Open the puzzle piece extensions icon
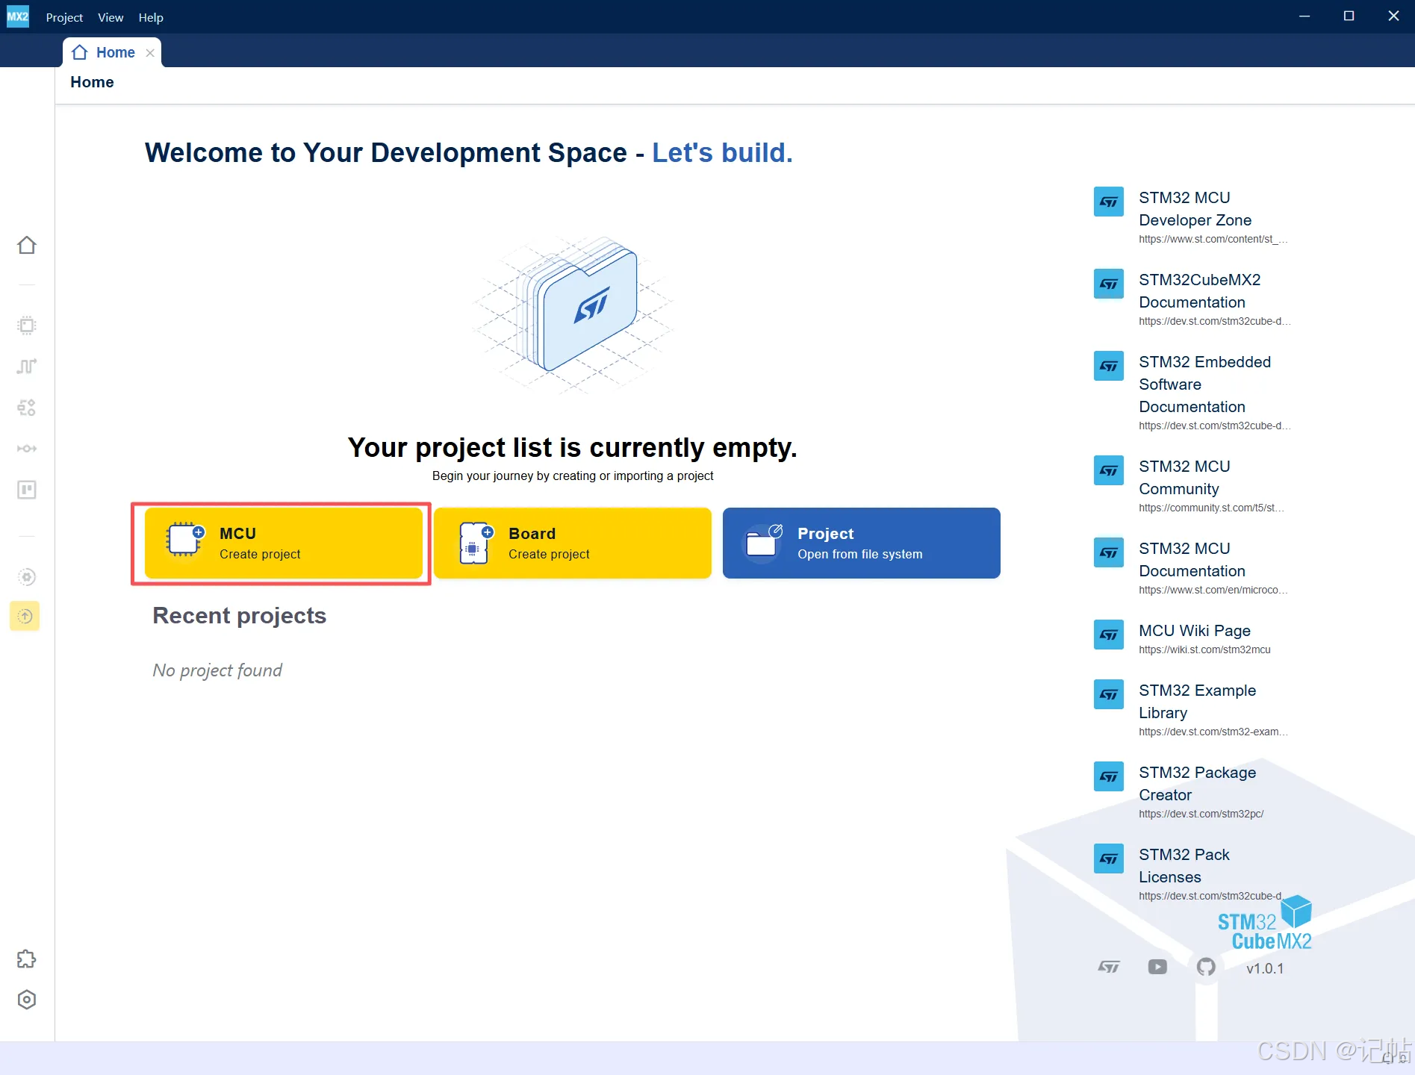This screenshot has height=1075, width=1415. point(27,959)
